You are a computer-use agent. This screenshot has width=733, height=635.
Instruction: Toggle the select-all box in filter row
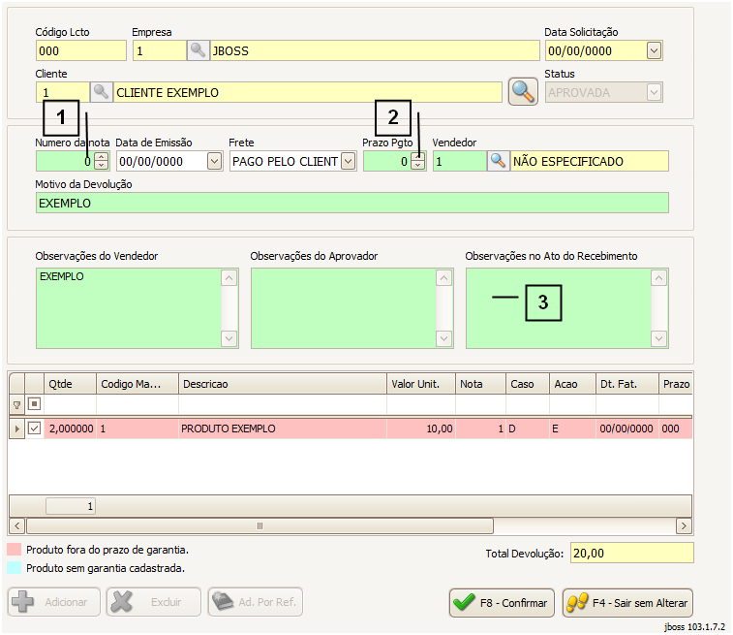point(34,404)
